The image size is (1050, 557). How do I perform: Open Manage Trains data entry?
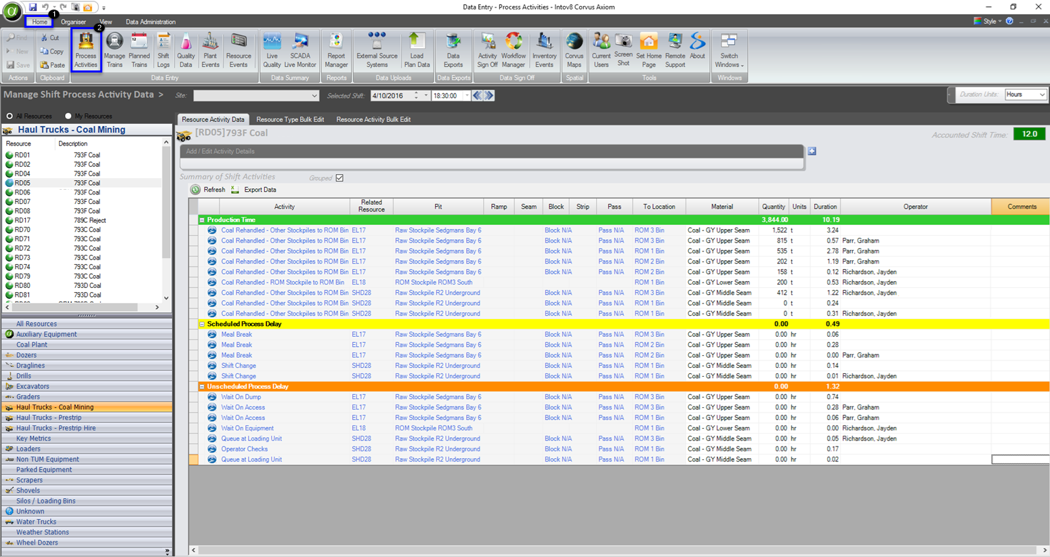coord(114,50)
